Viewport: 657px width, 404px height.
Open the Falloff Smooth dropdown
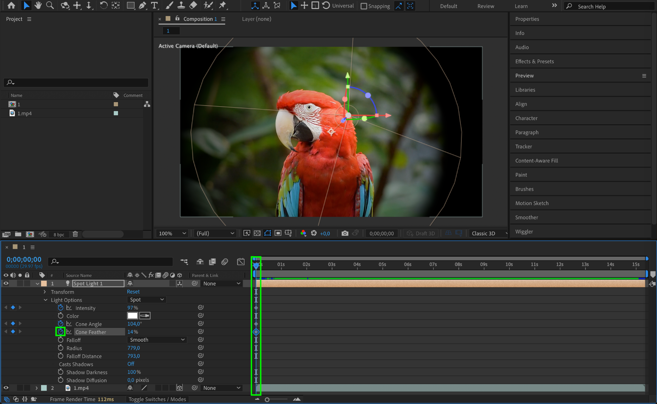pyautogui.click(x=157, y=340)
